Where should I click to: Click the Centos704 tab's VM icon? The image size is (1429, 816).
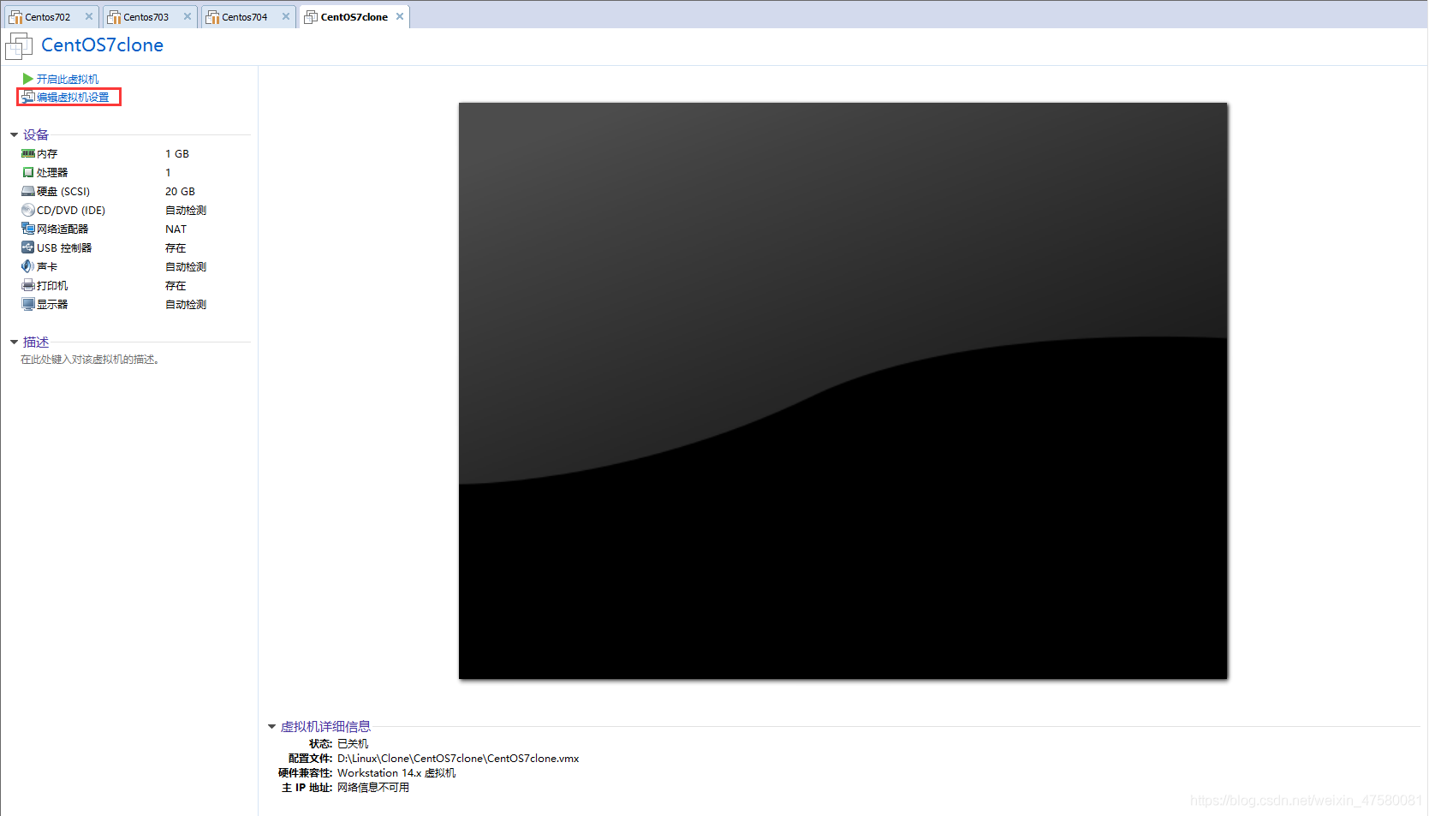212,17
